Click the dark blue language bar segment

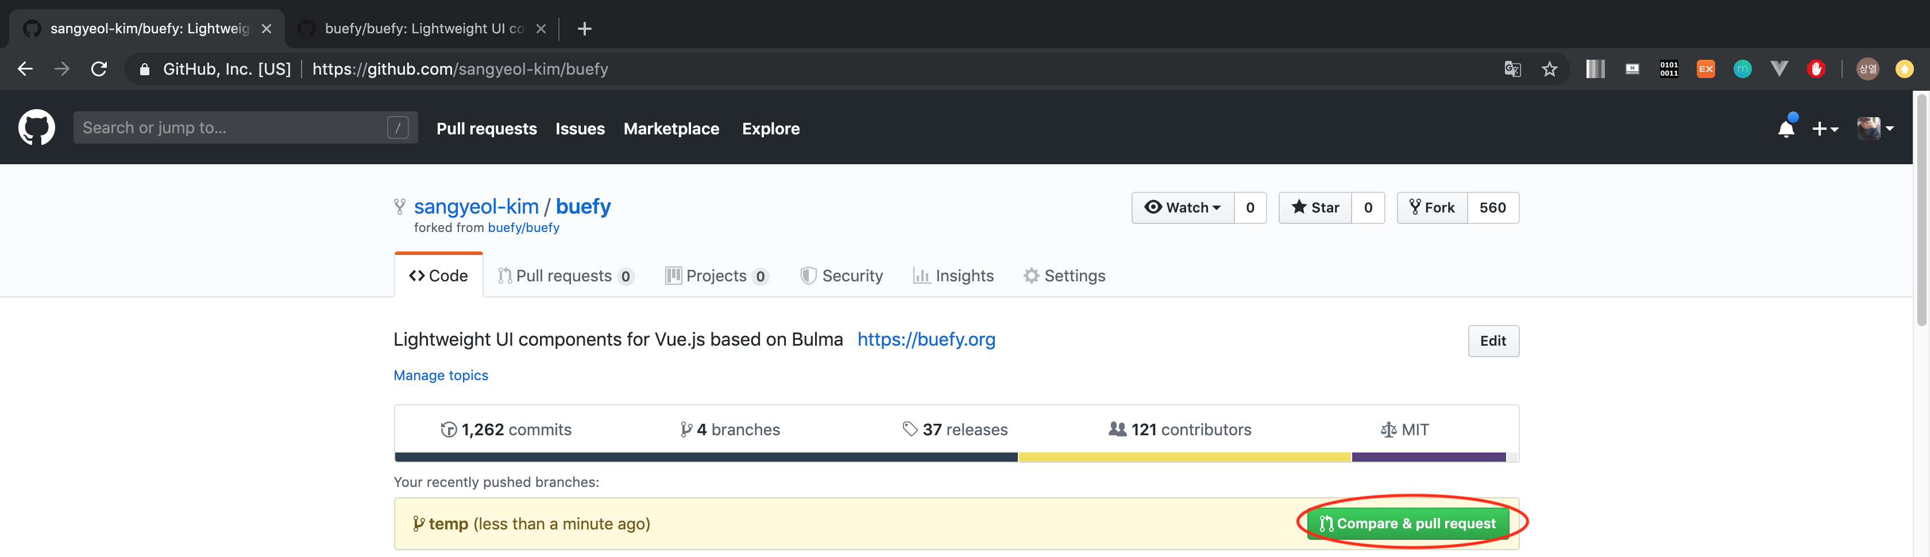click(706, 457)
